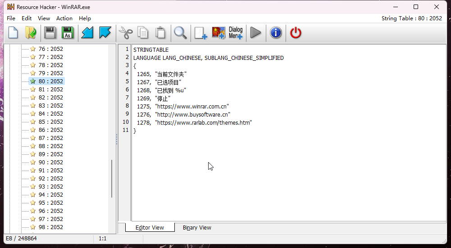The width and height of the screenshot is (451, 248).
Task: Click the green star icon beside 80 : 2052
Action: 33,81
